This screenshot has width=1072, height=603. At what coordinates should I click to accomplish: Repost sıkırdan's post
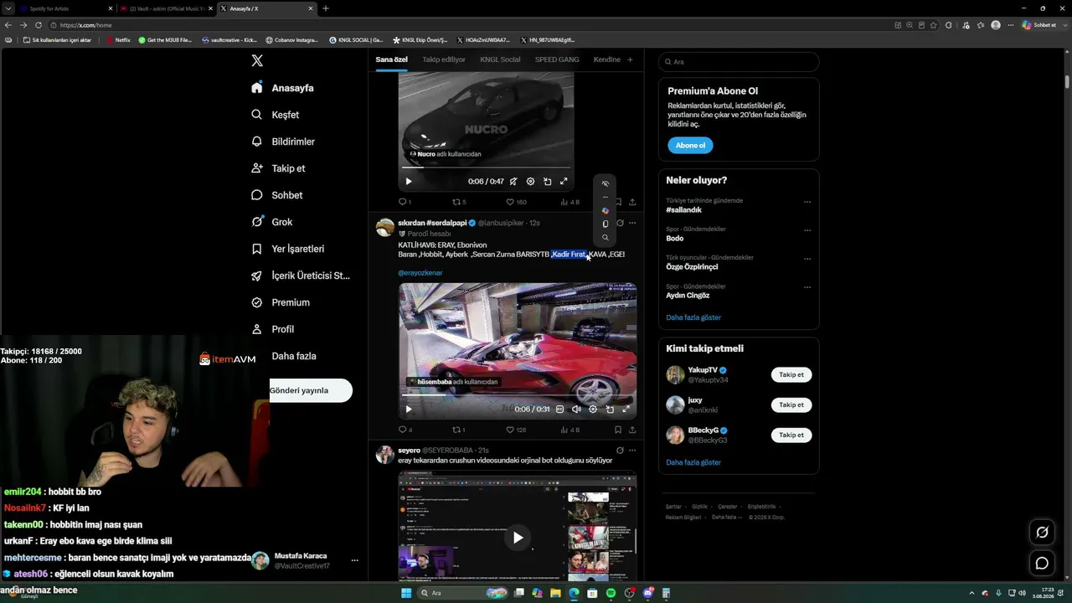click(x=459, y=430)
